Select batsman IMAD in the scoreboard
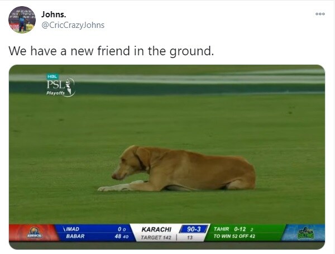 [71, 229]
